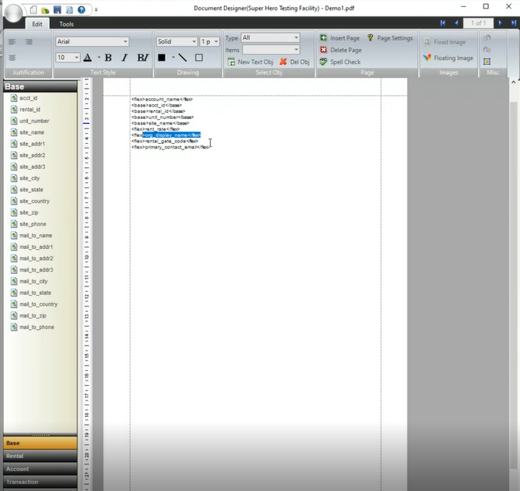Viewport: 520px width, 491px height.
Task: Select mail_to_zip field in Base list
Action: (x=29, y=316)
